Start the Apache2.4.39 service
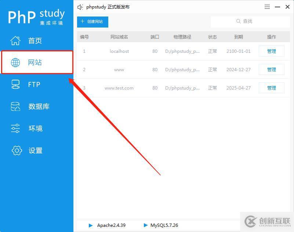This screenshot has height=232, width=294. point(91,225)
